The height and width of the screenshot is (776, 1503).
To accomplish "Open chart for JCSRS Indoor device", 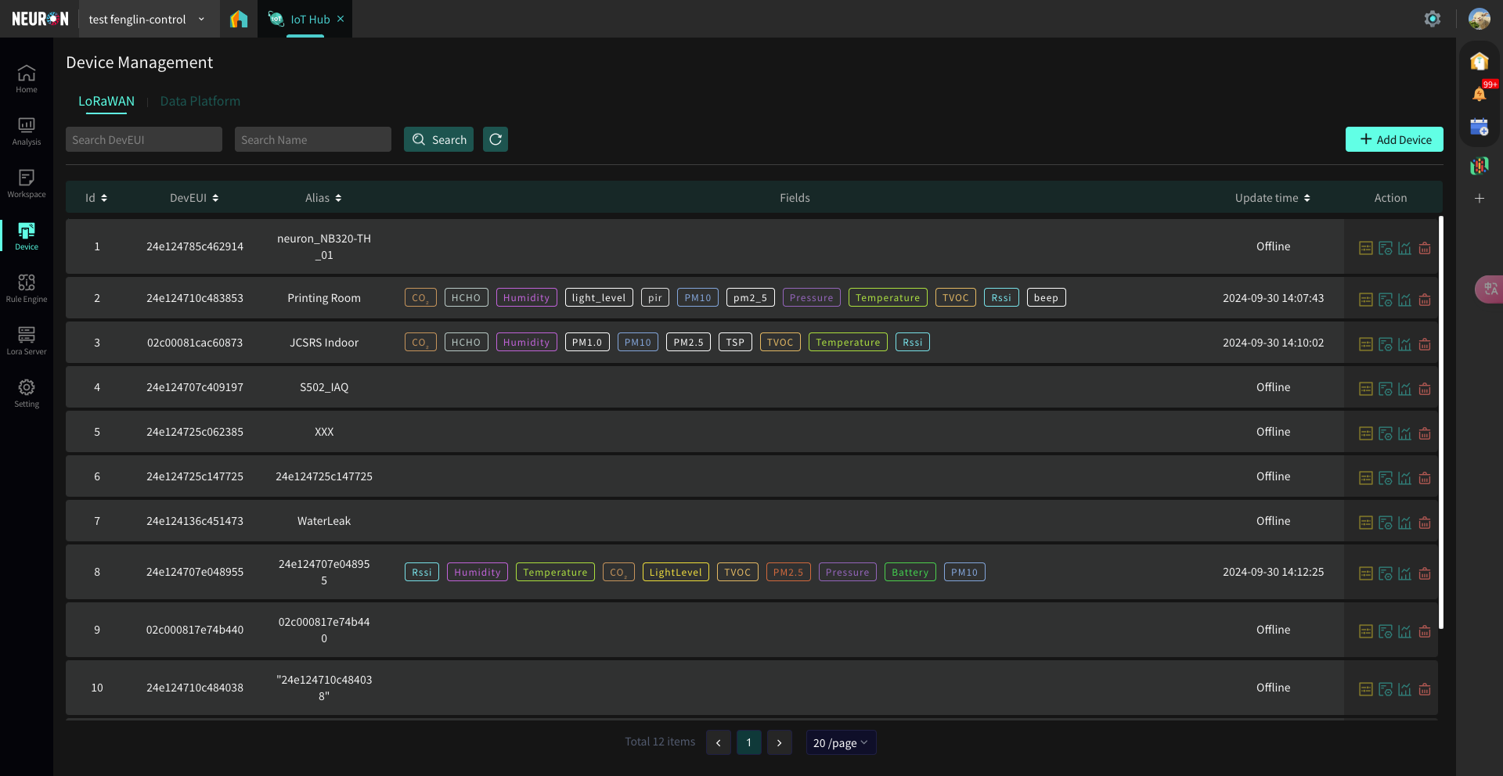I will (x=1405, y=344).
